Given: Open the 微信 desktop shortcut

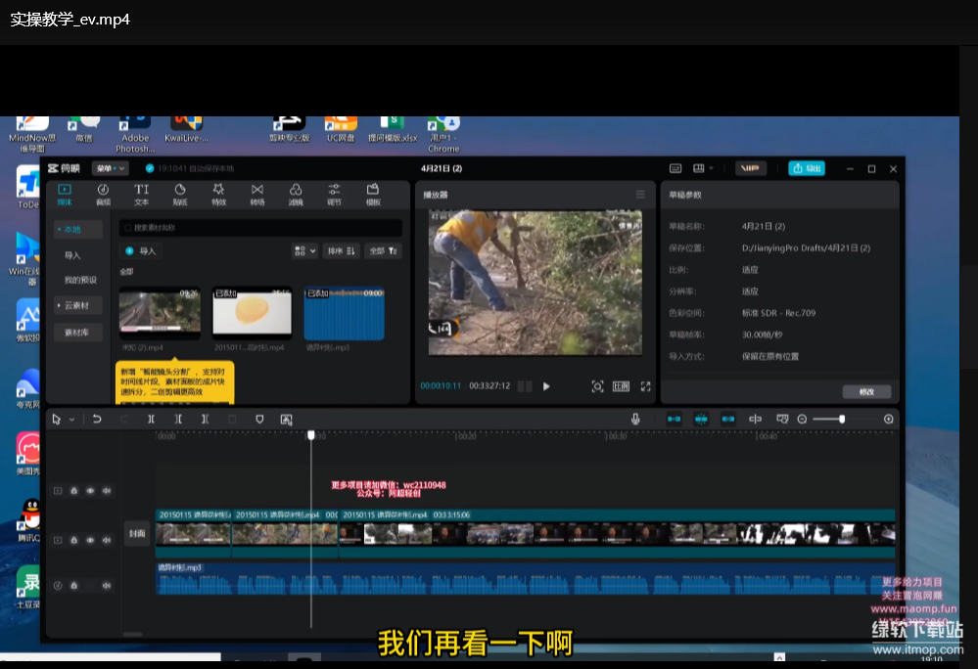Looking at the screenshot, I should [x=84, y=129].
